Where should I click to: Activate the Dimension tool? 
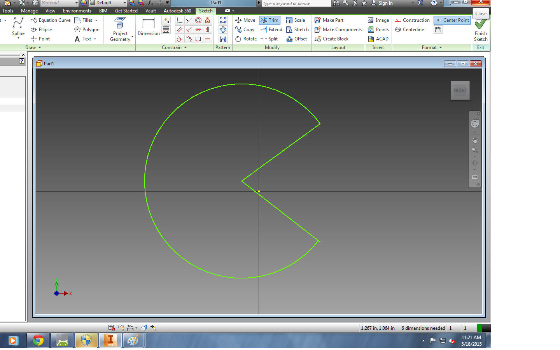tap(149, 26)
